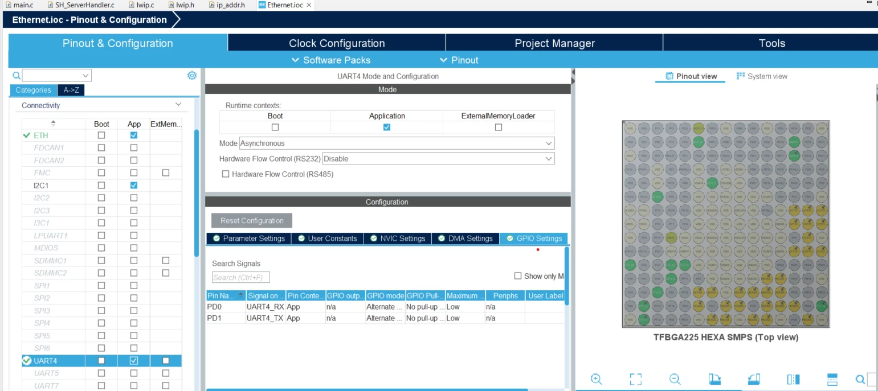Collapse the Connectivity category
Viewport: 878px width, 391px height.
(178, 105)
